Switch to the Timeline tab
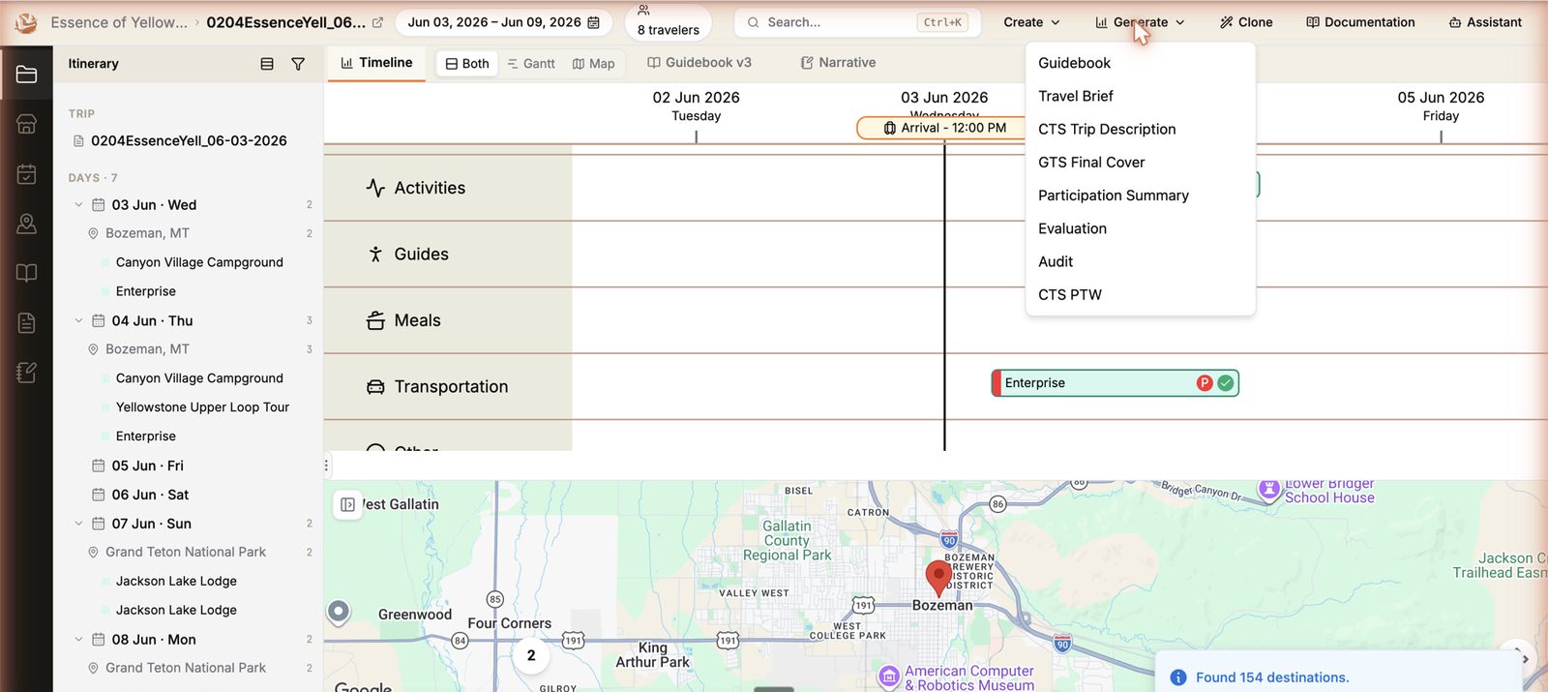 coord(376,63)
